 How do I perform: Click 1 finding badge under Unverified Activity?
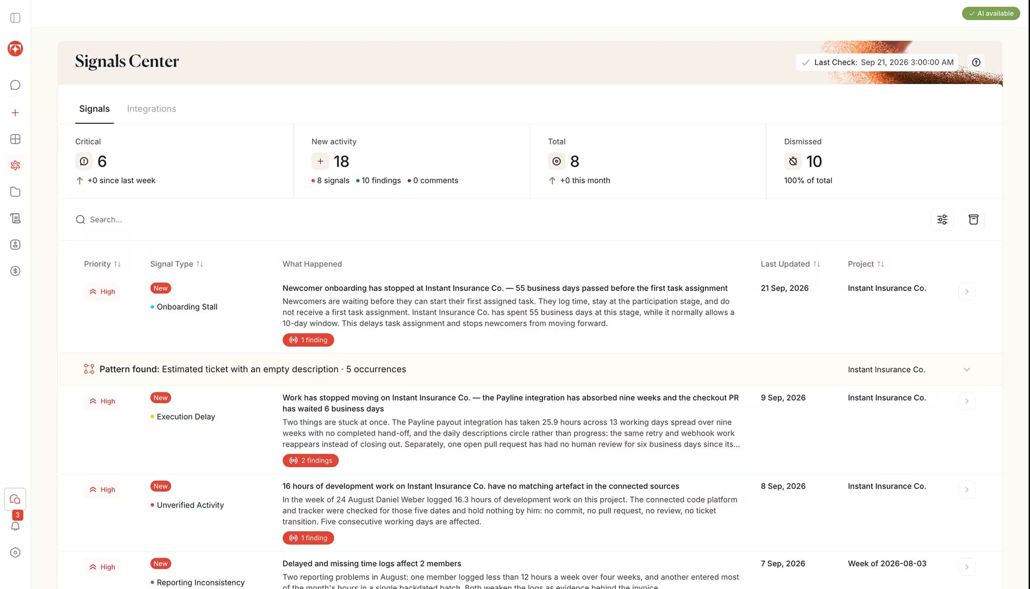(308, 538)
